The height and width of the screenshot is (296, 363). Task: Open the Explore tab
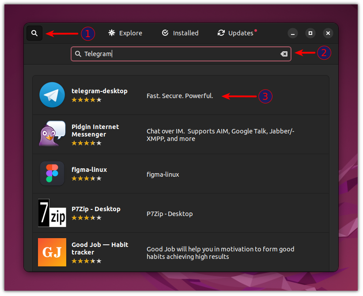pos(125,33)
